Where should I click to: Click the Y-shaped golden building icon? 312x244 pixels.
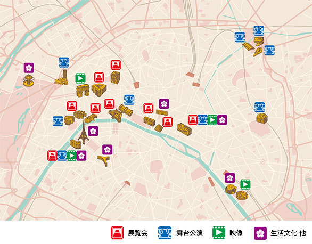pos(104,160)
